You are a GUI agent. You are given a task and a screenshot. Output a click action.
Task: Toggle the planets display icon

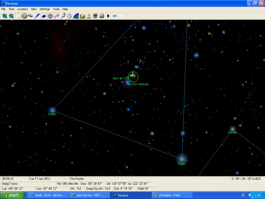24,16
